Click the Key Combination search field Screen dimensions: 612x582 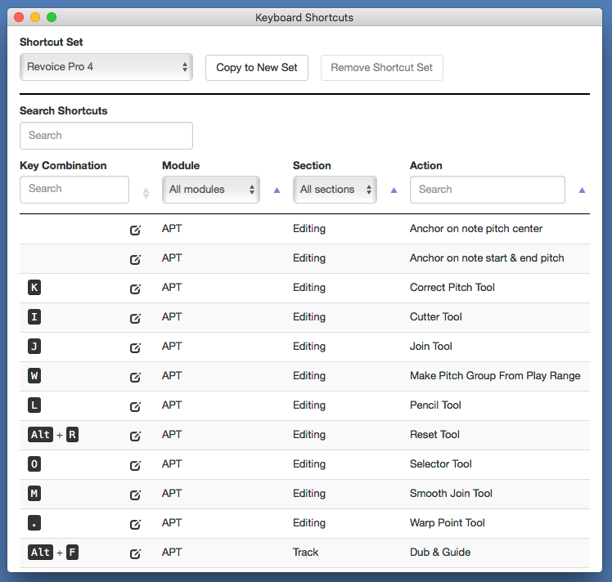click(74, 190)
